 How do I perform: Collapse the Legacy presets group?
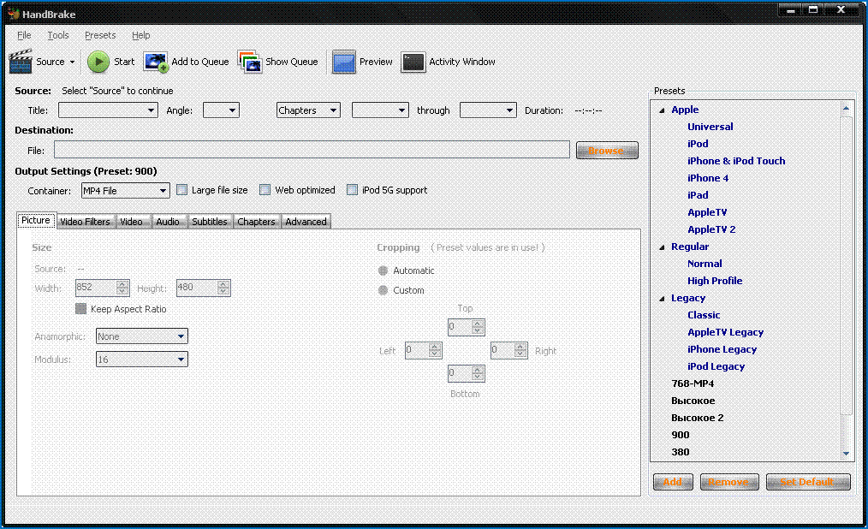(662, 298)
